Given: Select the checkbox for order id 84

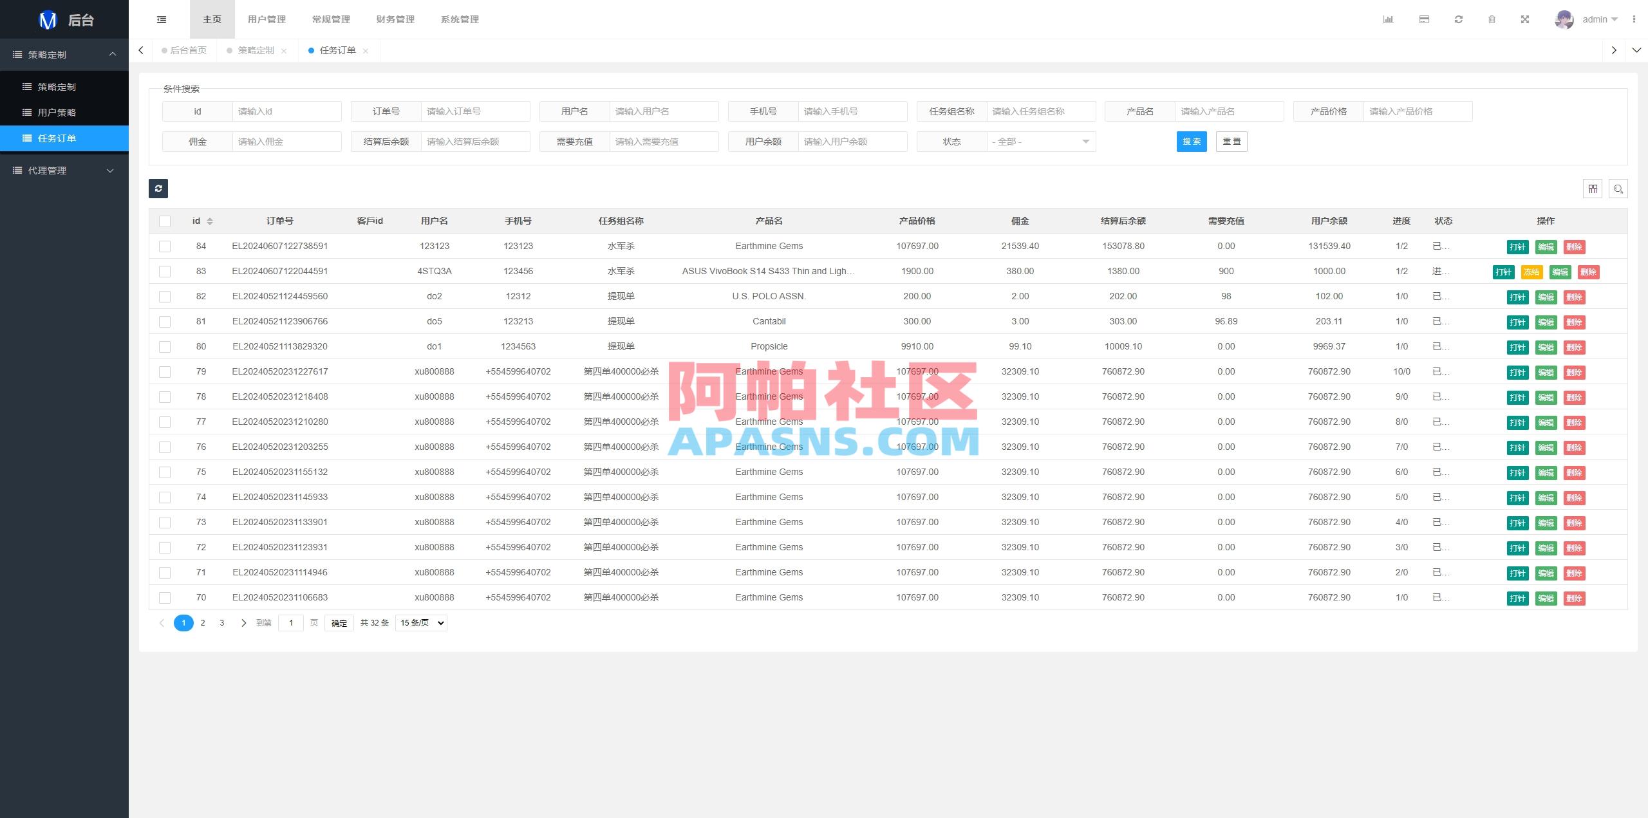Looking at the screenshot, I should click(165, 246).
